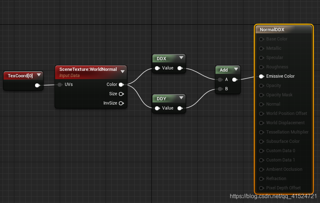This screenshot has width=320, height=203.
Task: Select the SceneTexture:WorldNormal node title
Action: click(88, 69)
